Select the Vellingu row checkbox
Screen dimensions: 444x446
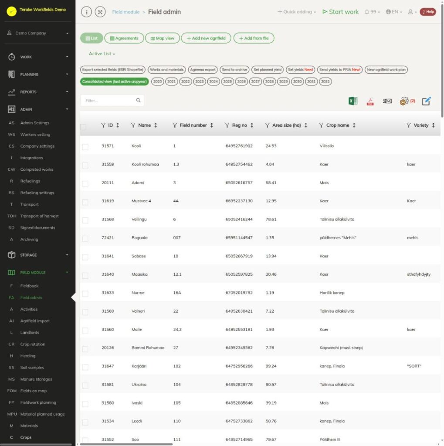[x=85, y=220]
